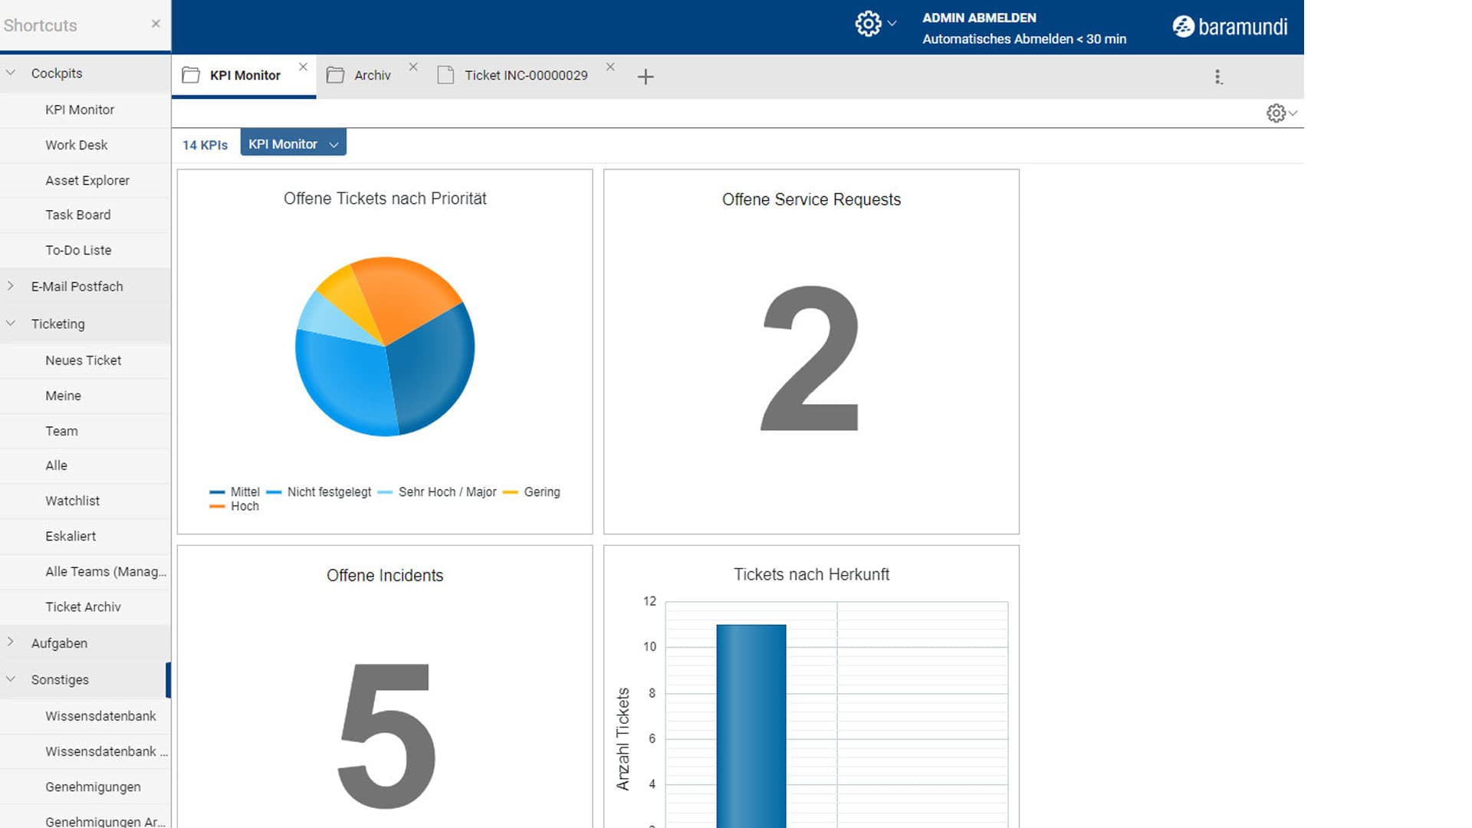Close the KPI Monitor tab
This screenshot has height=828, width=1472.
click(x=304, y=67)
